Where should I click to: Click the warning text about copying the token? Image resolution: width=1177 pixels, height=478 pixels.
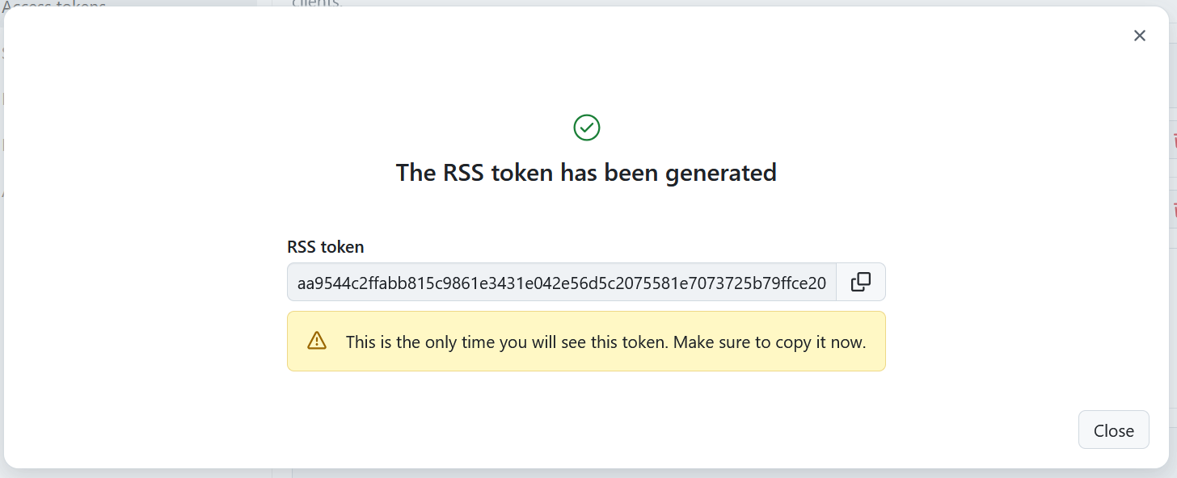[x=605, y=342]
